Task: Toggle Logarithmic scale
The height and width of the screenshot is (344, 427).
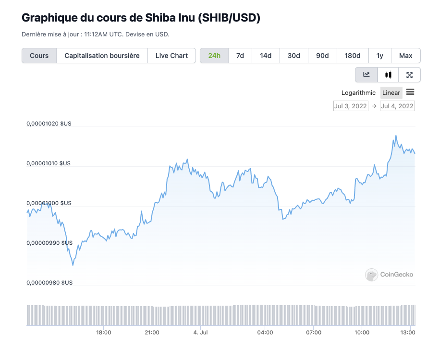Action: [x=358, y=92]
